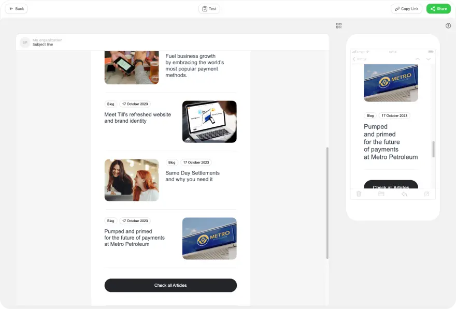The width and height of the screenshot is (456, 309).
Task: Open the QR code icon
Action: (338, 25)
